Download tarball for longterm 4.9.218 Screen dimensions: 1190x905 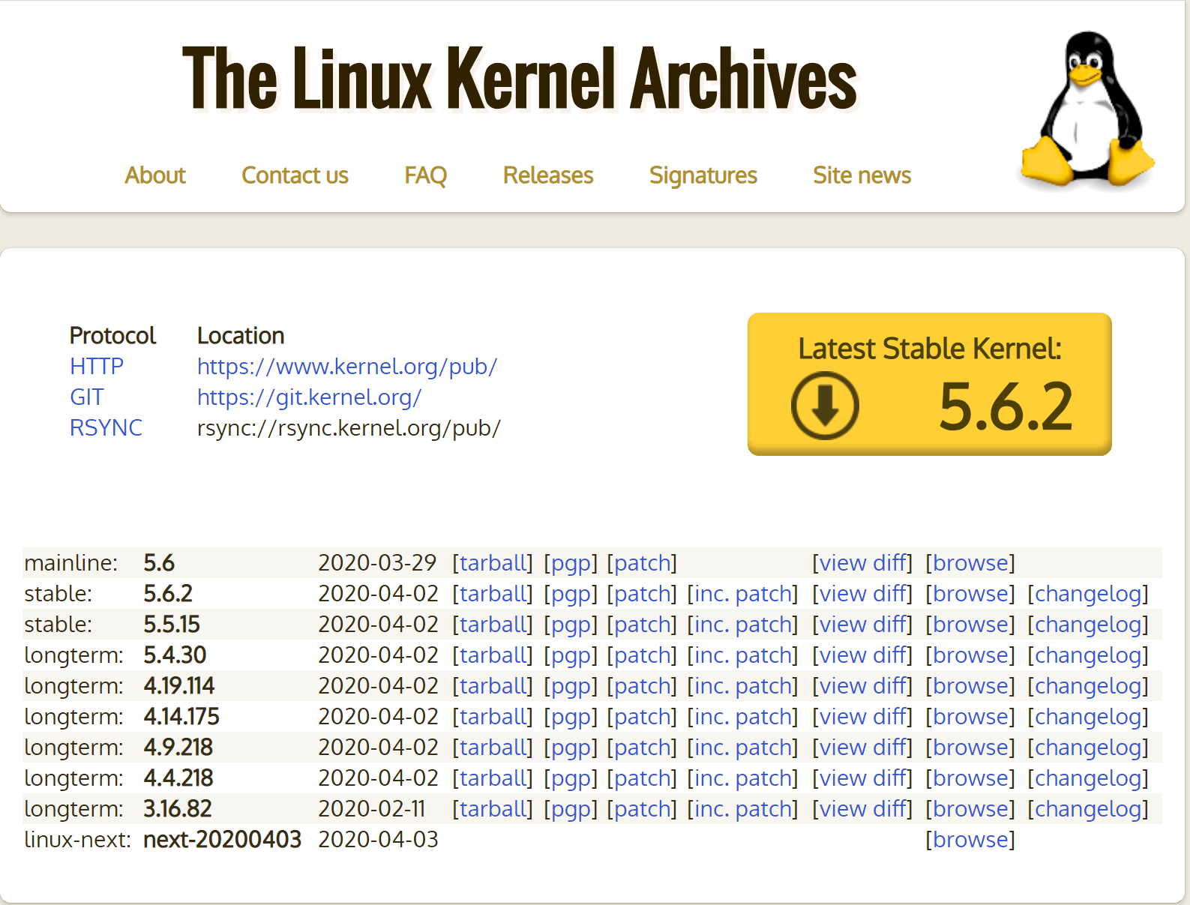[493, 747]
